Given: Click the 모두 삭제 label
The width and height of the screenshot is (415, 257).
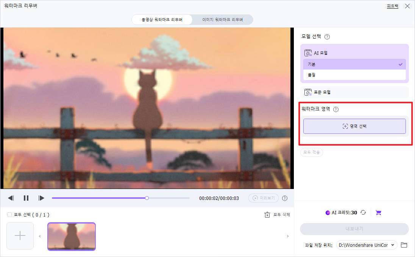Looking at the screenshot, I should [282, 215].
